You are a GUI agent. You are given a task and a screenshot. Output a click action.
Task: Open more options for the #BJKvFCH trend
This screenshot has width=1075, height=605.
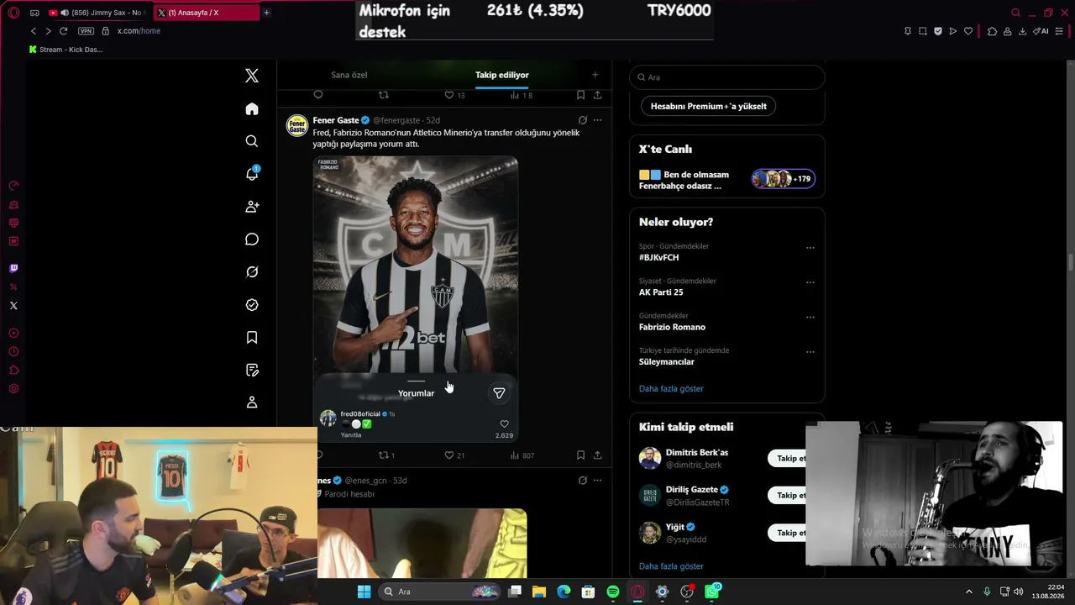pyautogui.click(x=810, y=248)
